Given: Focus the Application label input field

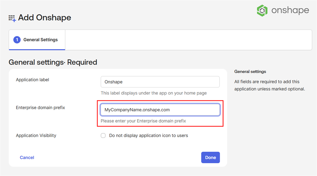Looking at the screenshot, I should point(160,82).
